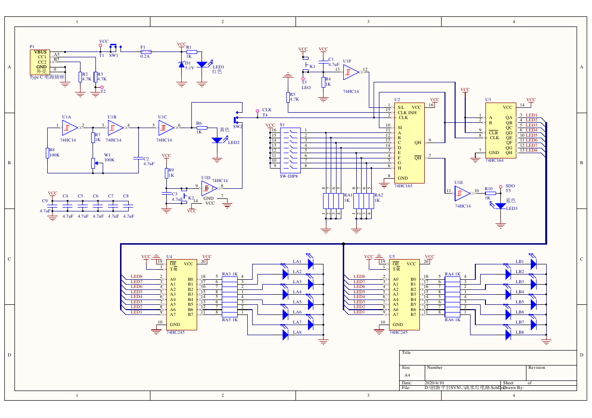Select the F1 0.2A fuse
The image size is (592, 418).
point(145,52)
